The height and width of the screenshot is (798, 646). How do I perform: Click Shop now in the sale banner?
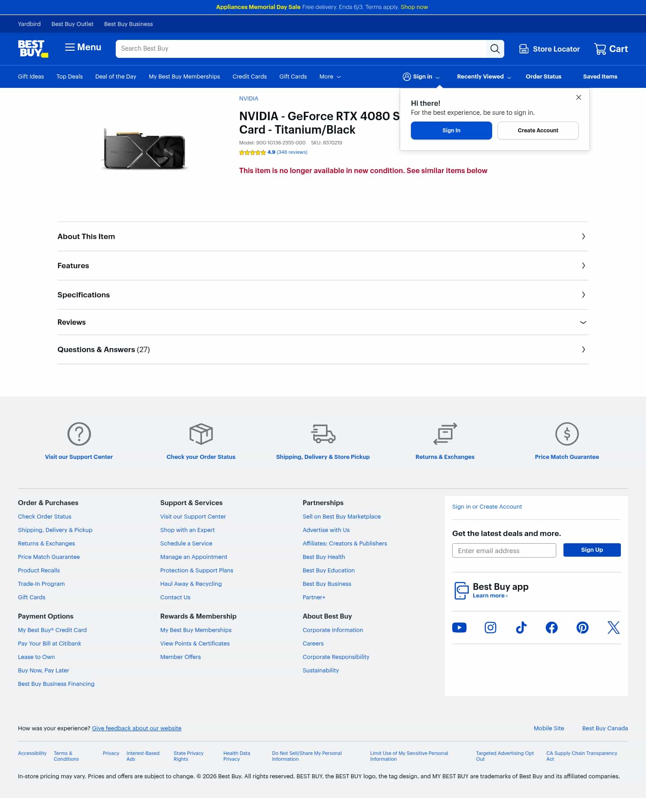tap(414, 7)
